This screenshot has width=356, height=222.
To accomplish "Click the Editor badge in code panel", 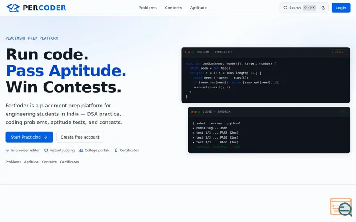I will [340, 52].
